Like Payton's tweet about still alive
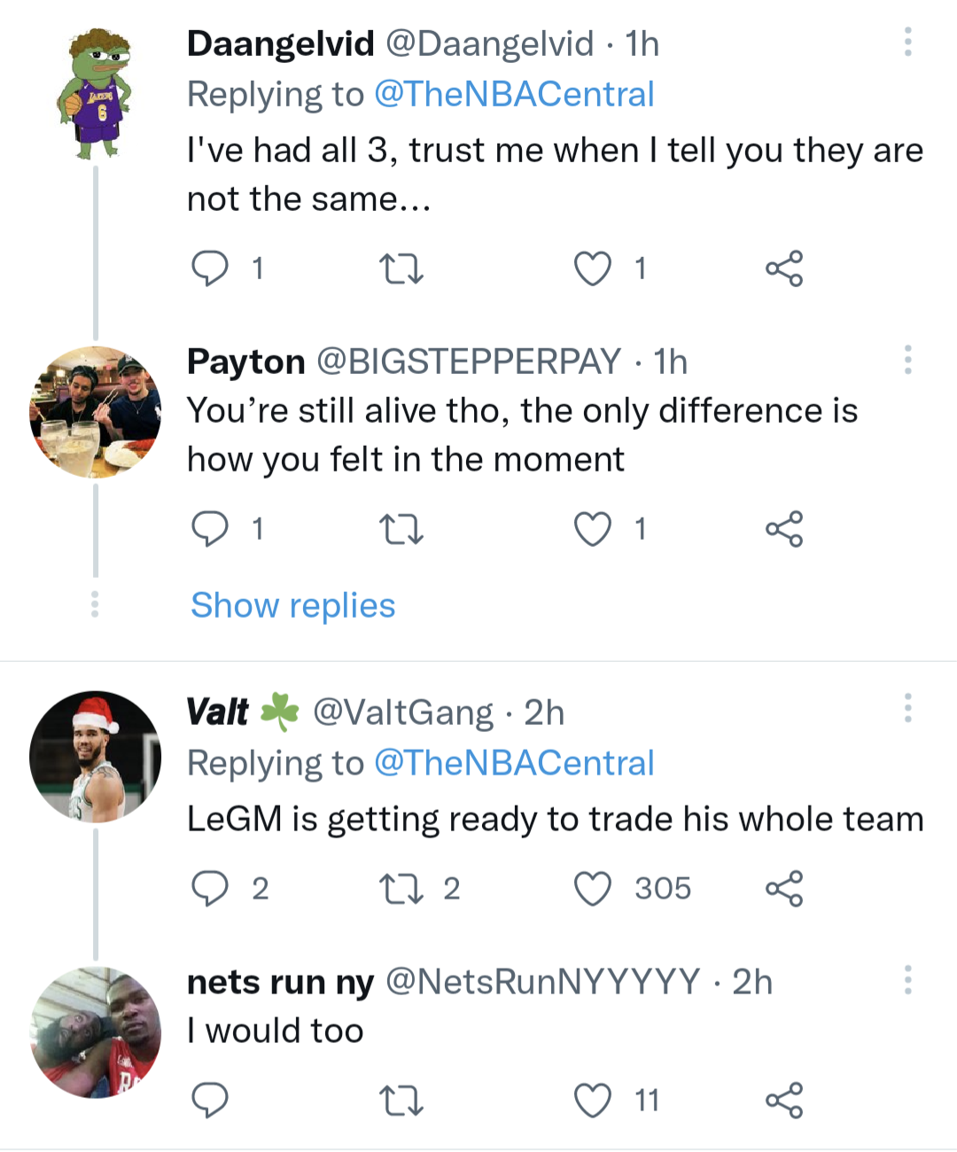This screenshot has height=1152, width=957. pos(593,529)
